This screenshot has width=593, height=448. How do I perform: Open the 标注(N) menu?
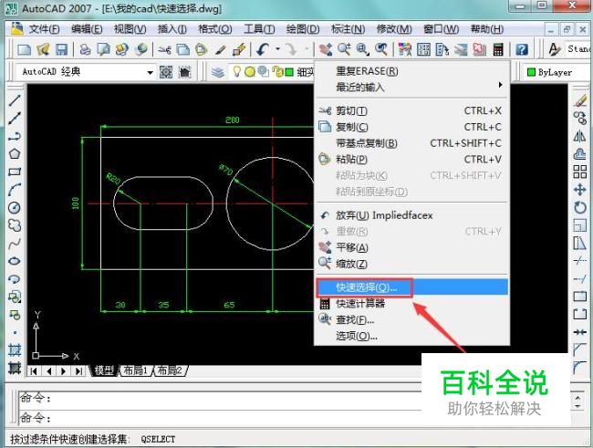coord(348,29)
